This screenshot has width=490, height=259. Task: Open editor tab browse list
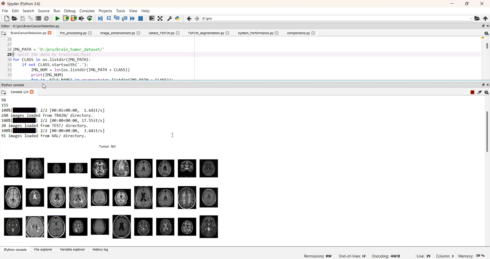tap(3, 33)
